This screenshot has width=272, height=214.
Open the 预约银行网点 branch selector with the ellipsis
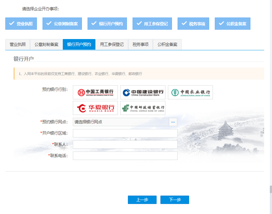pyautogui.click(x=173, y=122)
